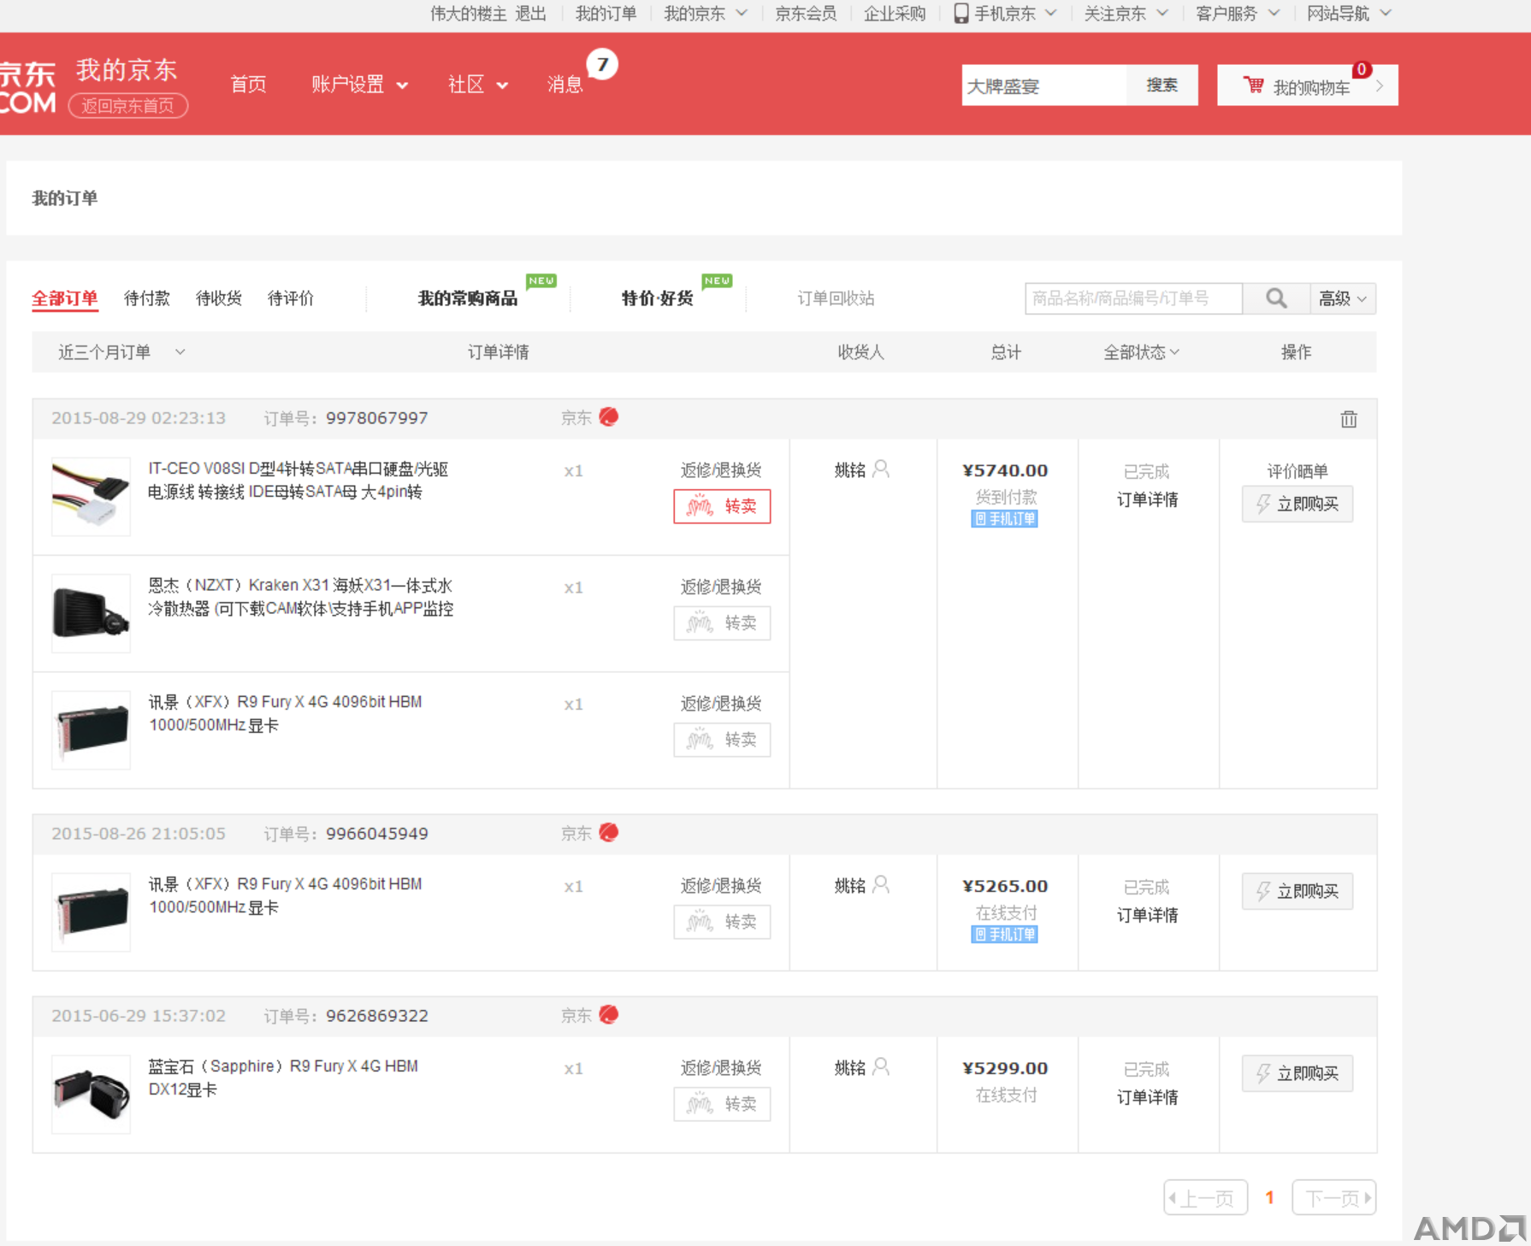This screenshot has height=1246, width=1531.
Task: Click the red JD seller icon for order 9626869322
Action: click(x=609, y=1014)
